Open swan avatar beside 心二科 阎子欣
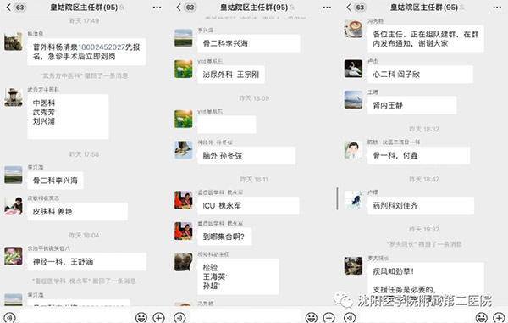 click(353, 69)
